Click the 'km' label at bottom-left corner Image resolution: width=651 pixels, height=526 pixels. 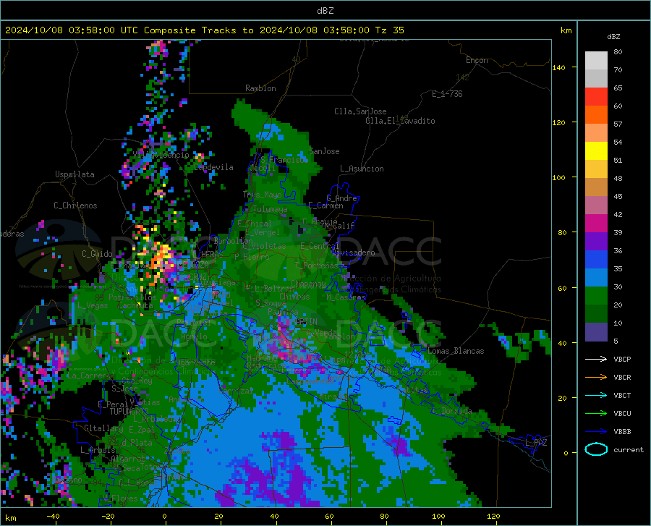click(10, 518)
